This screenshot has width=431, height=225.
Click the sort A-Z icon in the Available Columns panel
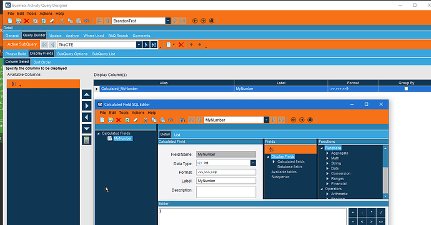point(14,84)
